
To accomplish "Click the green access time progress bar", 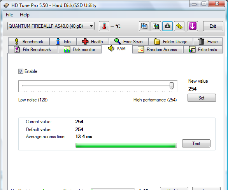I will click(126, 145).
